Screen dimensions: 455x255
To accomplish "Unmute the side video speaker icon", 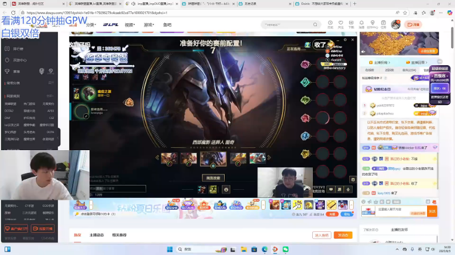I will click(x=363, y=52).
